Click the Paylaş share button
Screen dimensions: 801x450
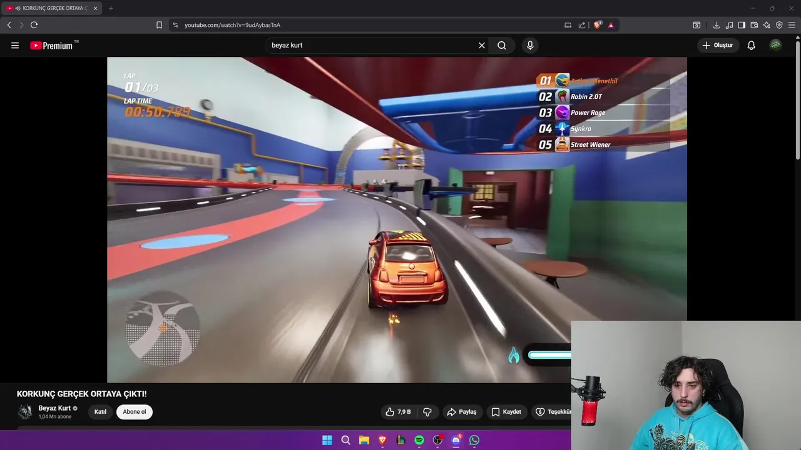(x=462, y=412)
